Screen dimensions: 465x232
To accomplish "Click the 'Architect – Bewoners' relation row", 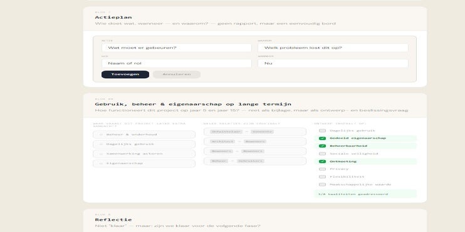I will [255, 141].
